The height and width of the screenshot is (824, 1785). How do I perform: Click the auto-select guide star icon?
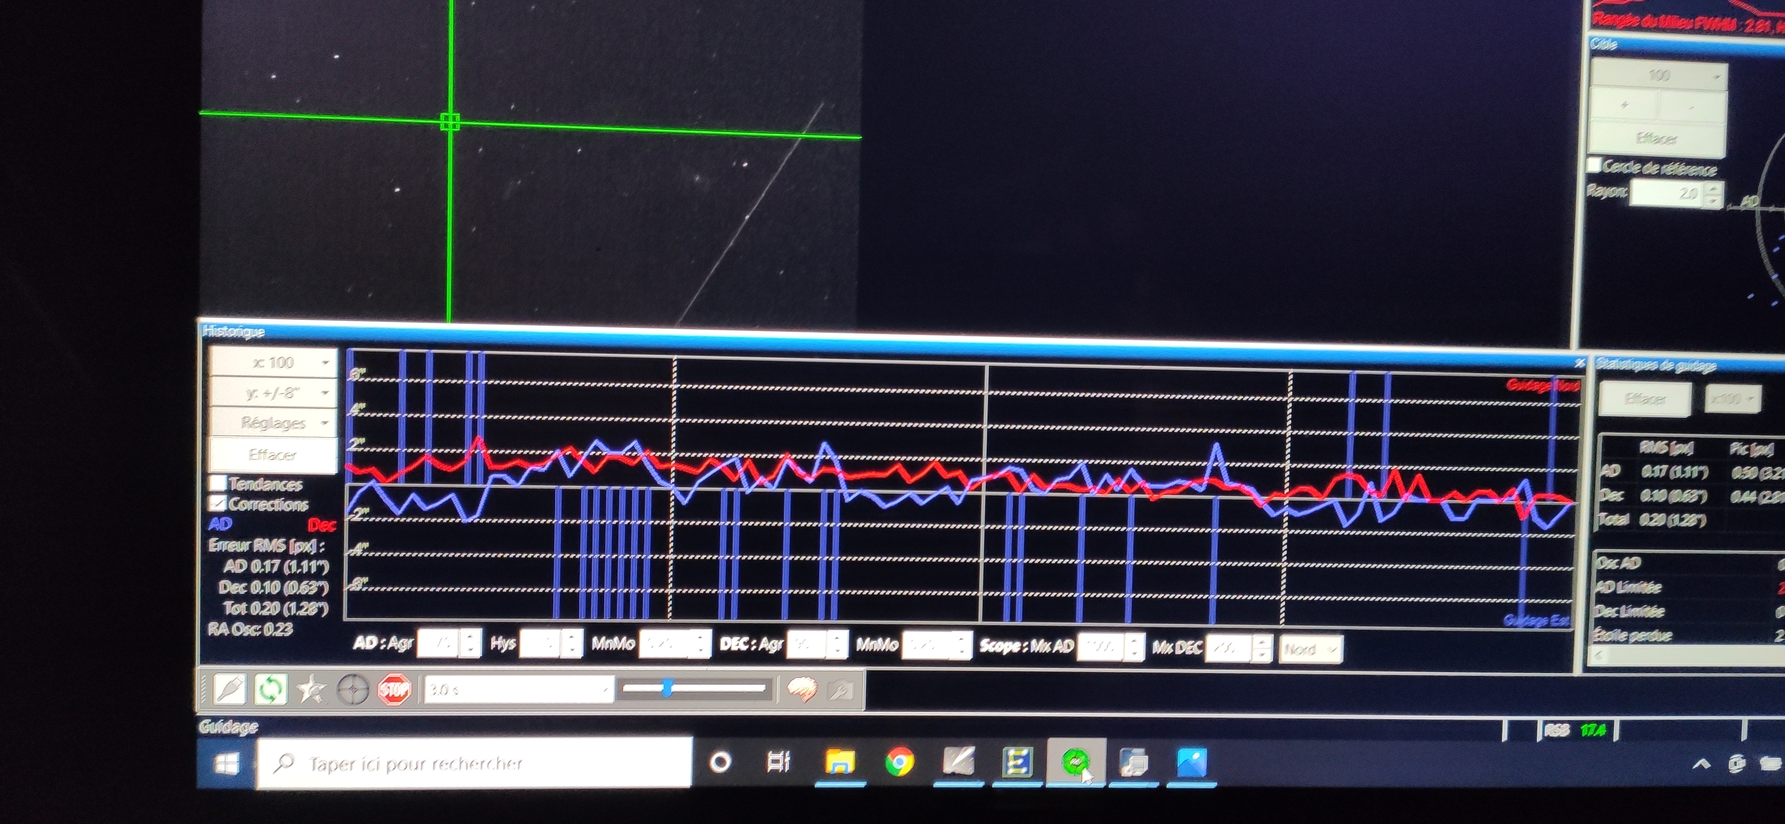click(x=311, y=690)
